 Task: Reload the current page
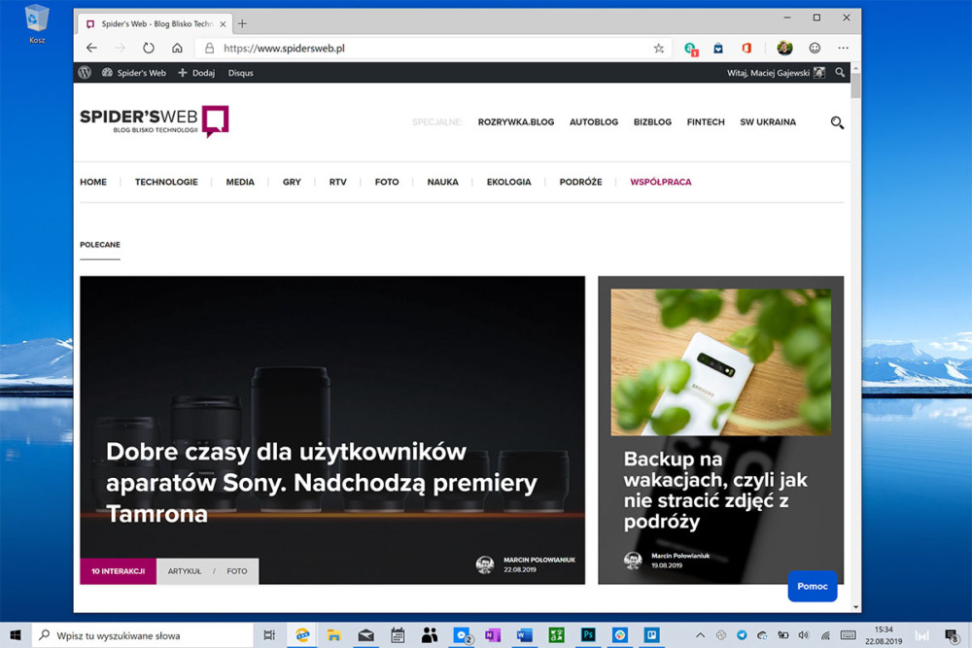point(148,48)
